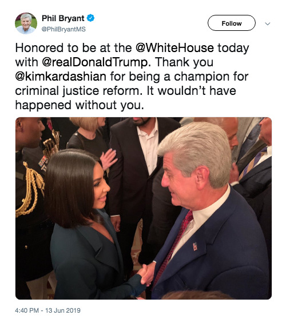This screenshot has width=286, height=319.
Task: Open the @WhiteHouse mention
Action: [x=174, y=48]
